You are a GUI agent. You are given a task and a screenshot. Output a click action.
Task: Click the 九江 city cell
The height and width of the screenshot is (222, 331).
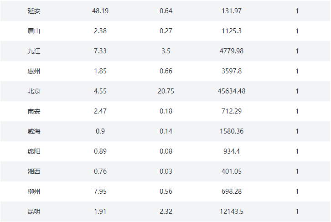click(x=34, y=51)
